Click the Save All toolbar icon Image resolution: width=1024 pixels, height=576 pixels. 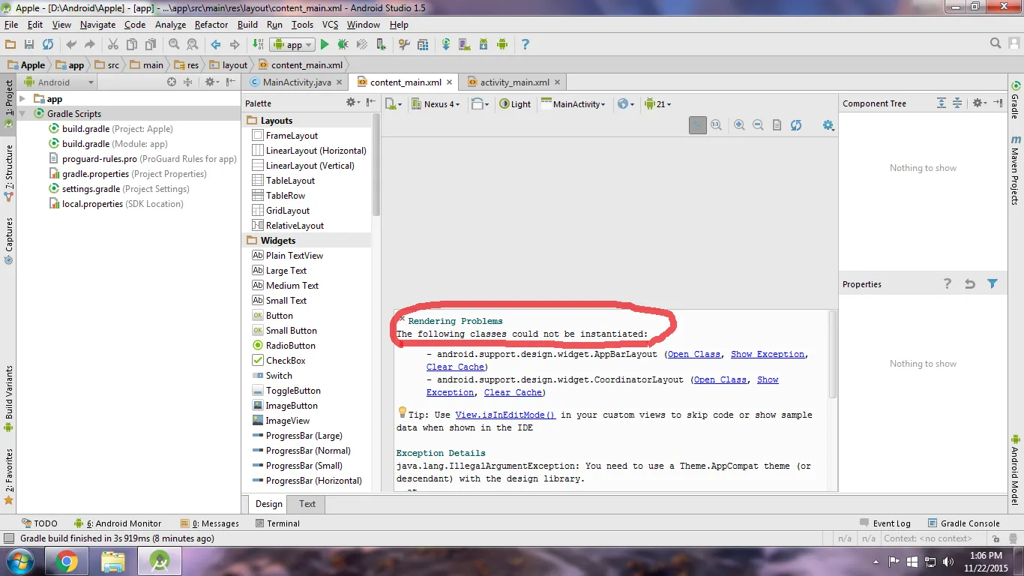click(29, 45)
